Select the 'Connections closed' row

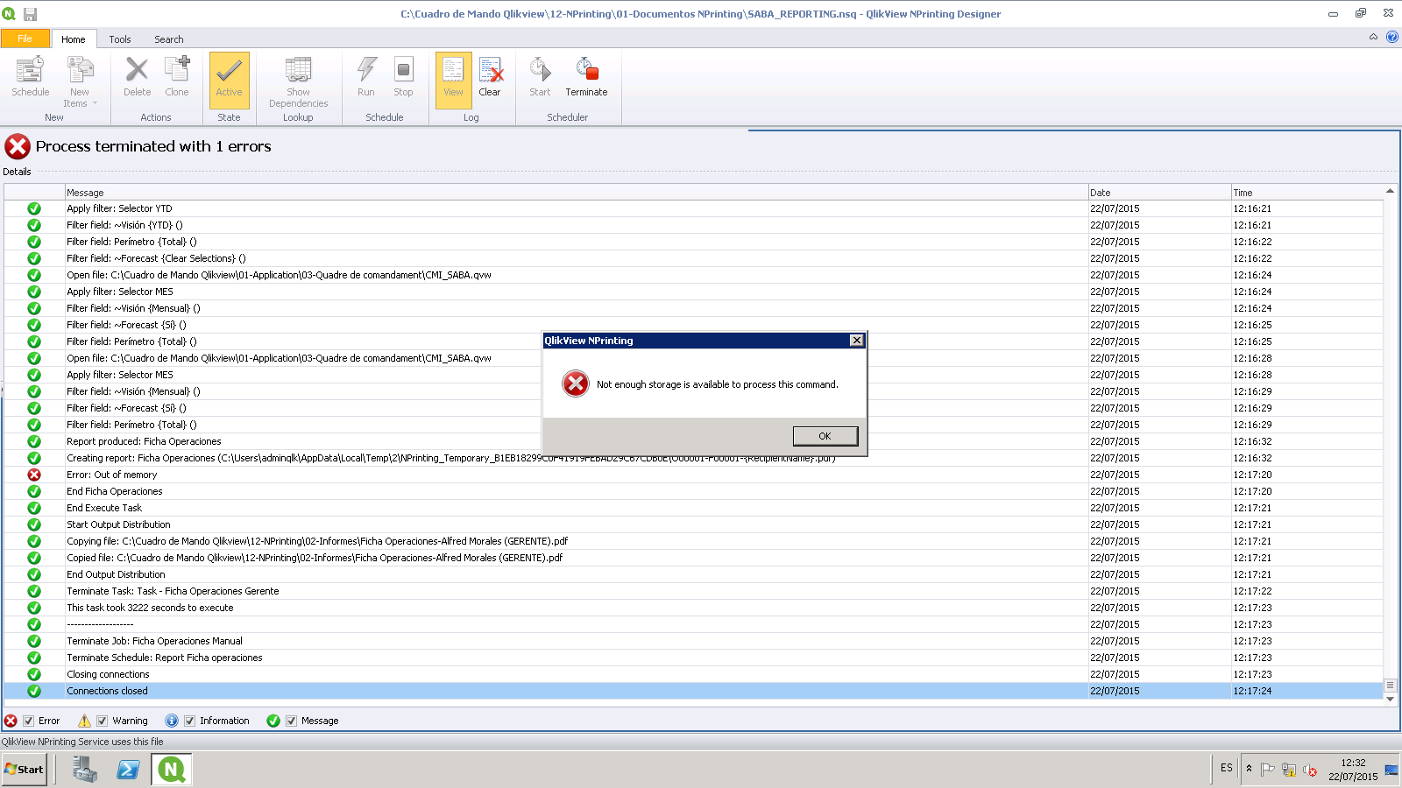[693, 691]
